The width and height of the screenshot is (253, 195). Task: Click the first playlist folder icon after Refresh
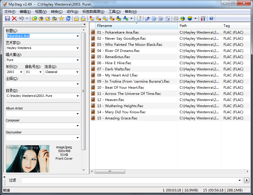coord(76,18)
